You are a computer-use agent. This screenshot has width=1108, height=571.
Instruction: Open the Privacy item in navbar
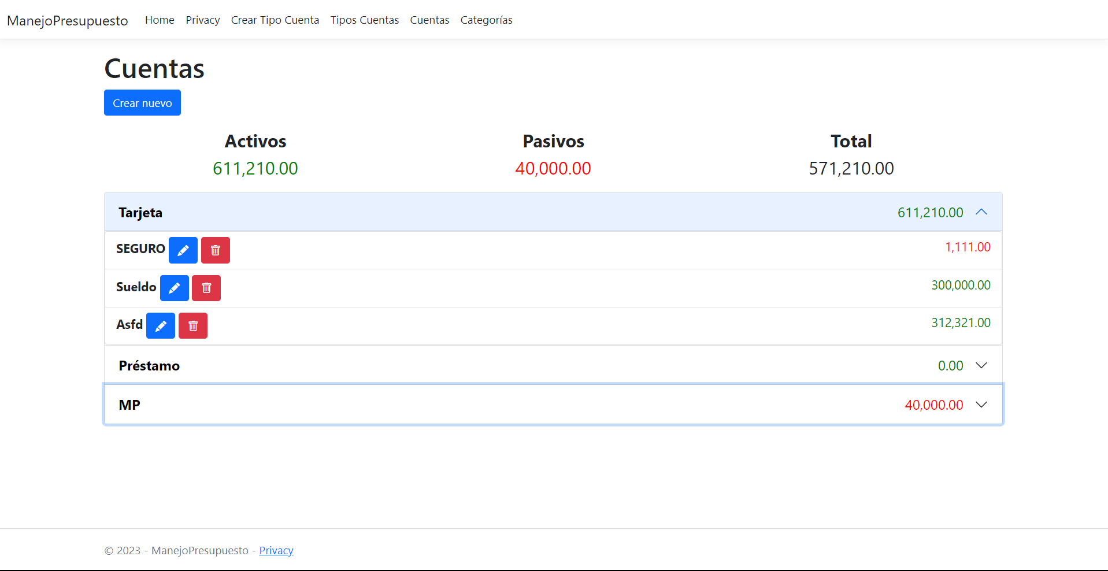coord(203,20)
